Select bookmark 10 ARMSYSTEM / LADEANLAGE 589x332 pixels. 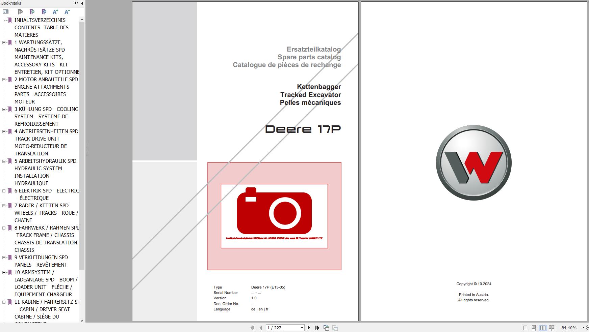pyautogui.click(x=46, y=283)
